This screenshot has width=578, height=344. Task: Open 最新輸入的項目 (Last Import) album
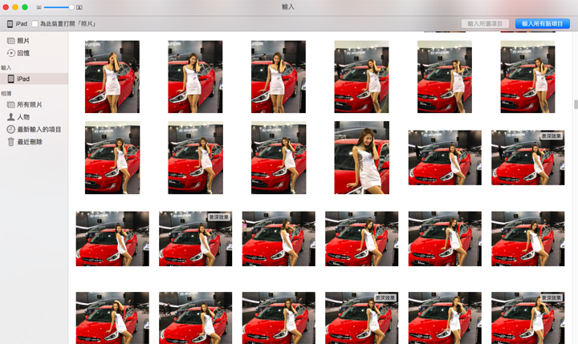coord(39,129)
